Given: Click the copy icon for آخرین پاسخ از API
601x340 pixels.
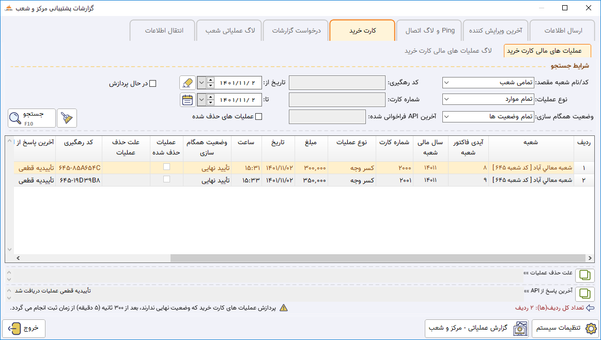Looking at the screenshot, I should tap(585, 293).
